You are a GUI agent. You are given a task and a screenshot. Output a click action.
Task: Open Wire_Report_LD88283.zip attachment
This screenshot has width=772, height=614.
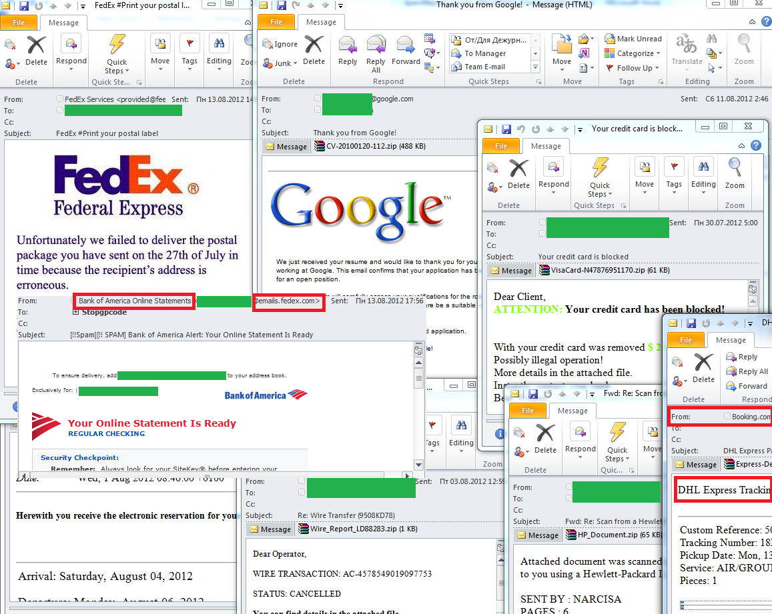tap(358, 529)
